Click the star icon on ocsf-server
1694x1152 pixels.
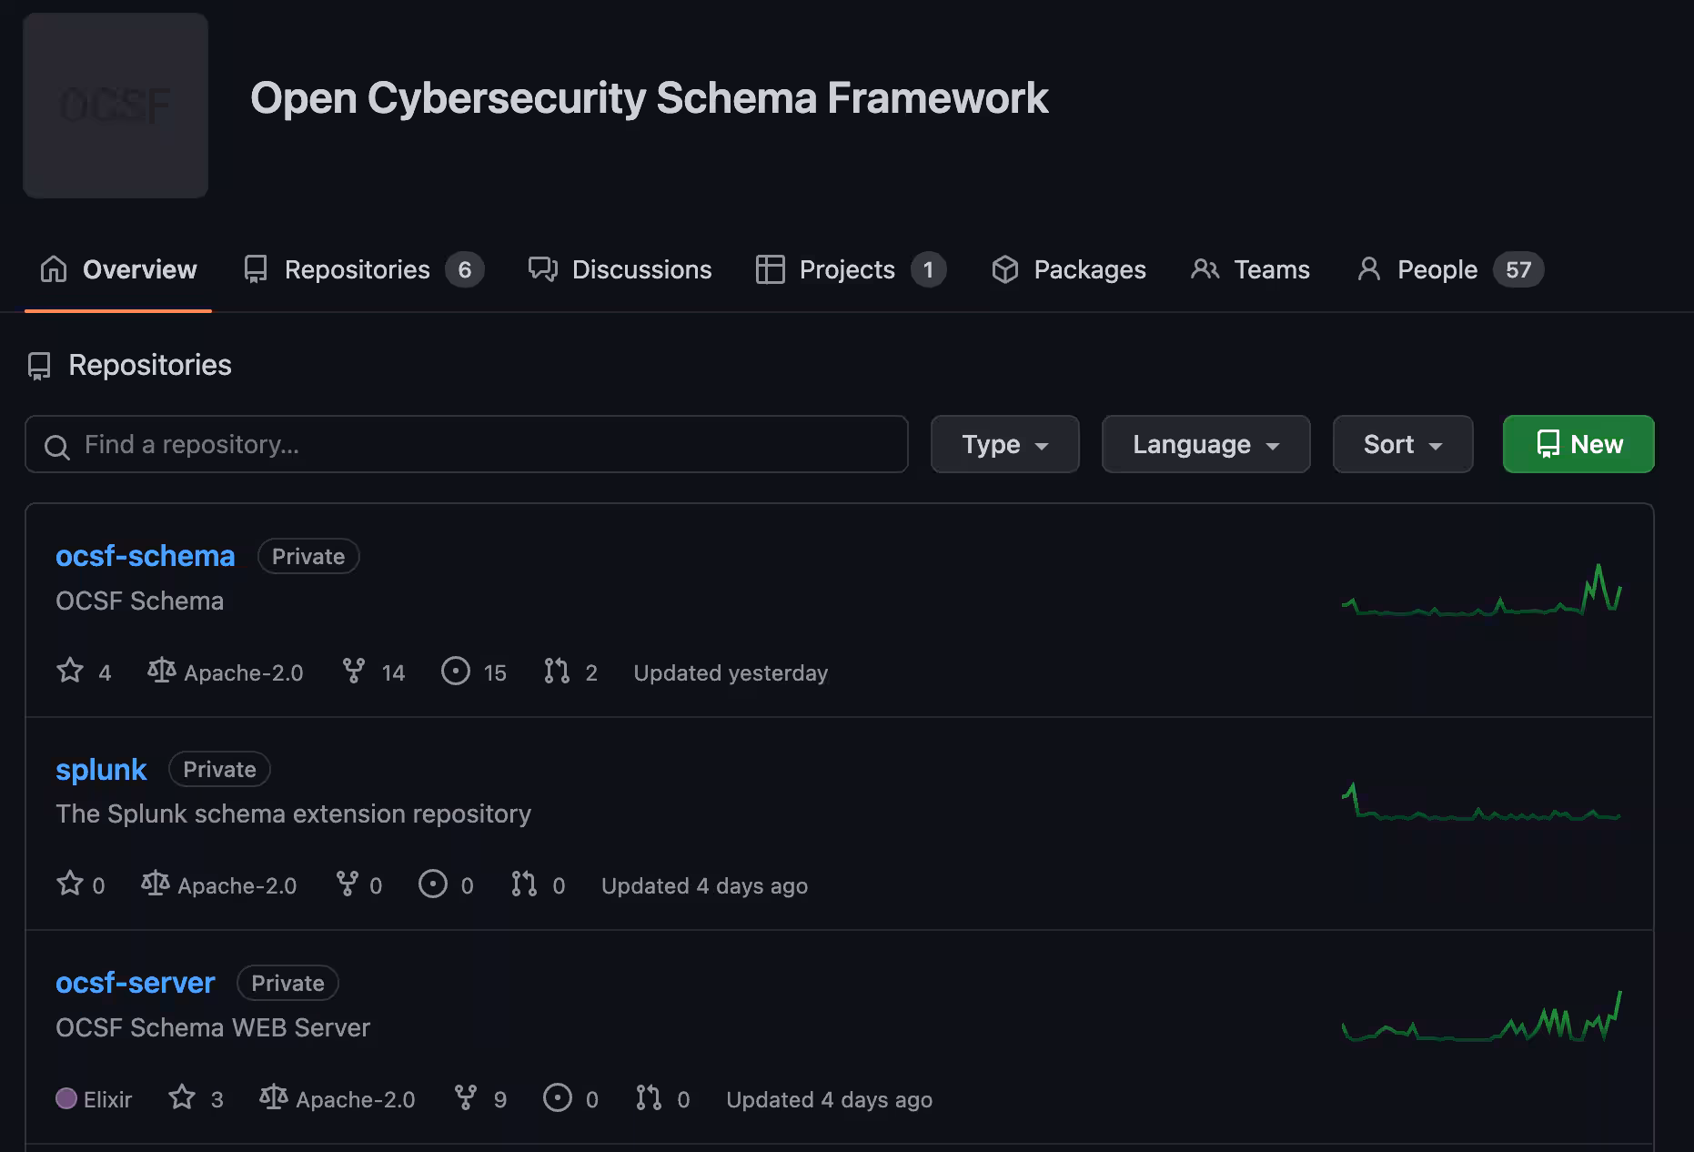[x=182, y=1098]
